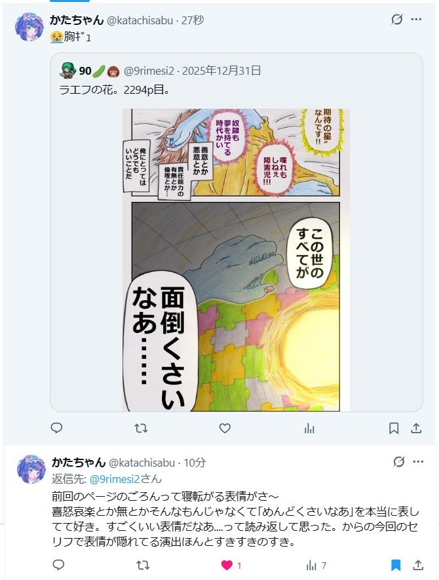Repost the reply to @9rimesi2
Image resolution: width=439 pixels, height=580 pixels.
tap(143, 565)
